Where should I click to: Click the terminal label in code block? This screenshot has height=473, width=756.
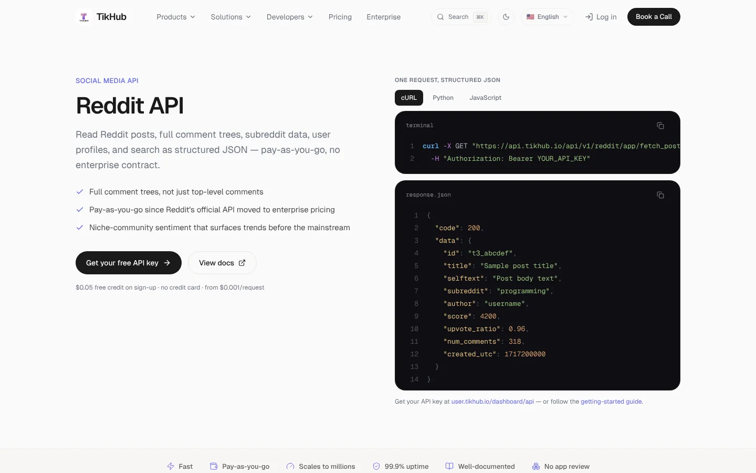point(419,126)
